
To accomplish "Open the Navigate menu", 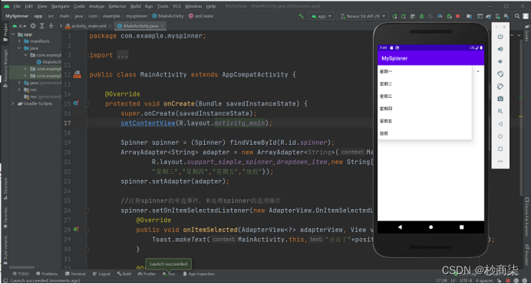I will point(61,6).
